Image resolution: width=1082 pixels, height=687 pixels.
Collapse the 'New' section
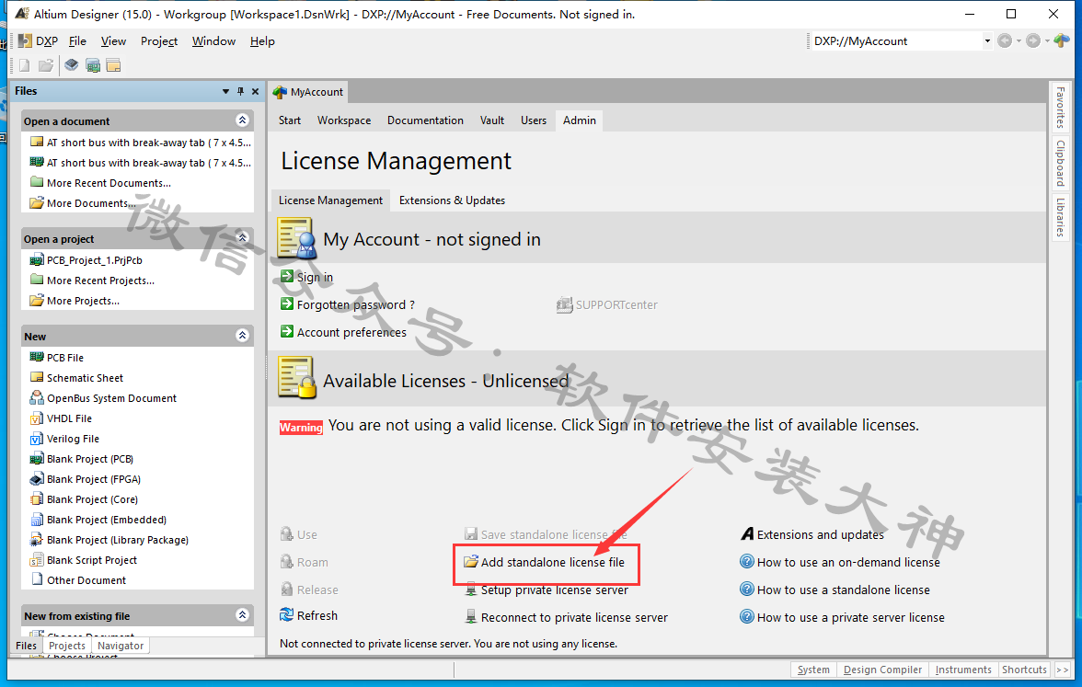[x=242, y=335]
